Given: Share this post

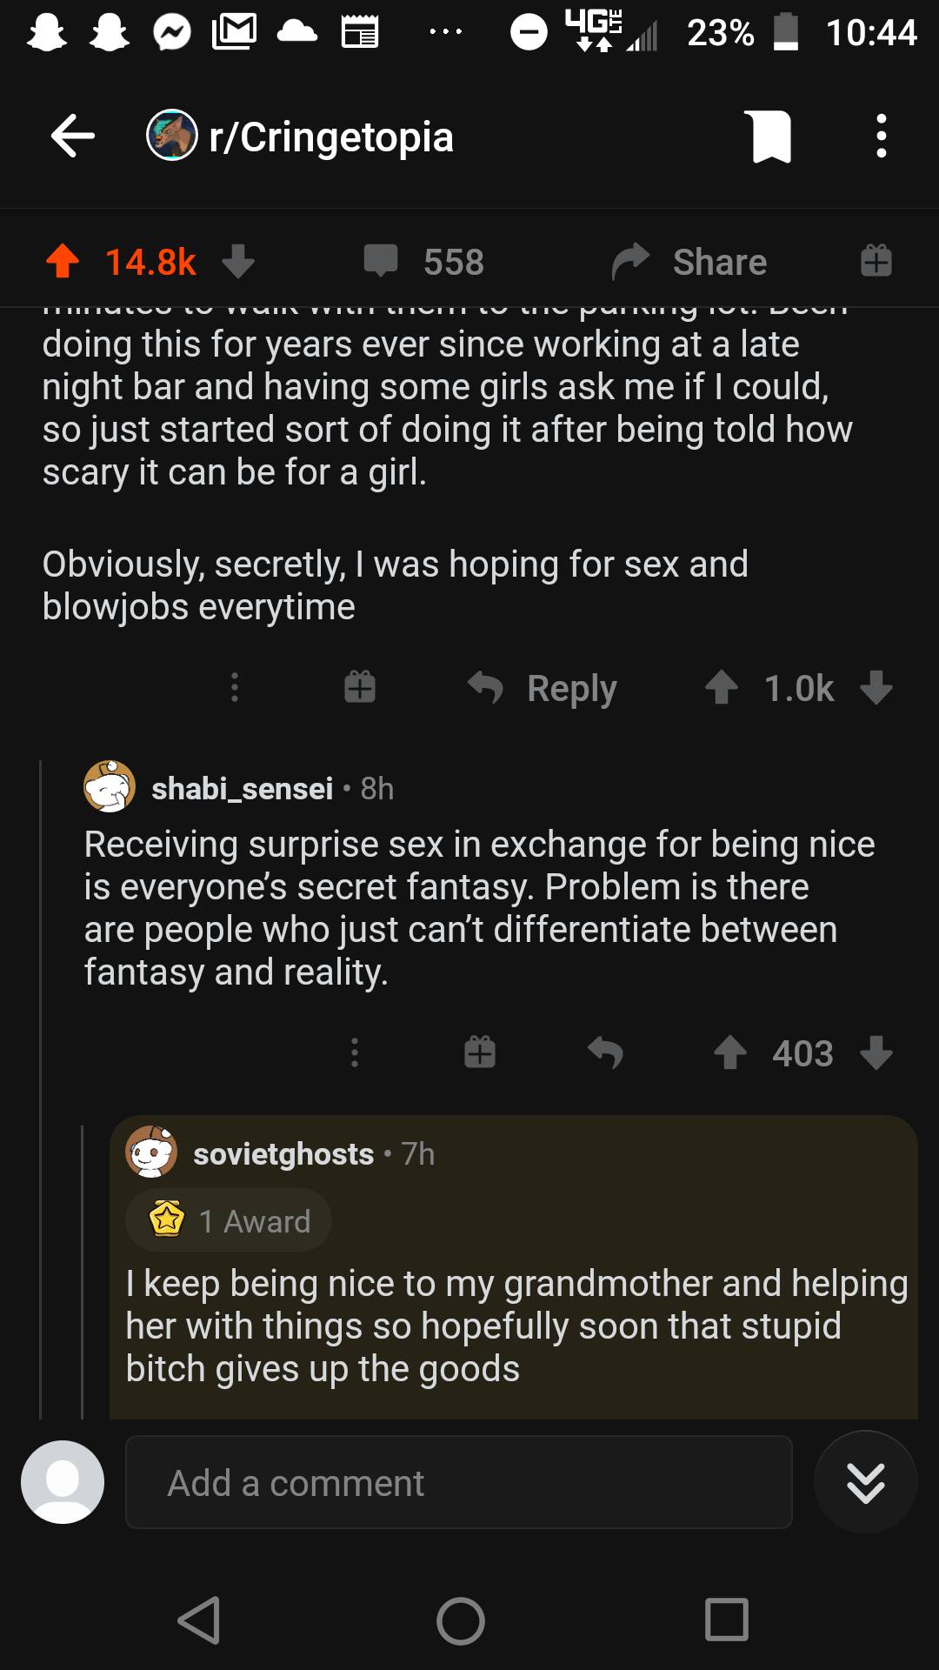Looking at the screenshot, I should pyautogui.click(x=689, y=261).
